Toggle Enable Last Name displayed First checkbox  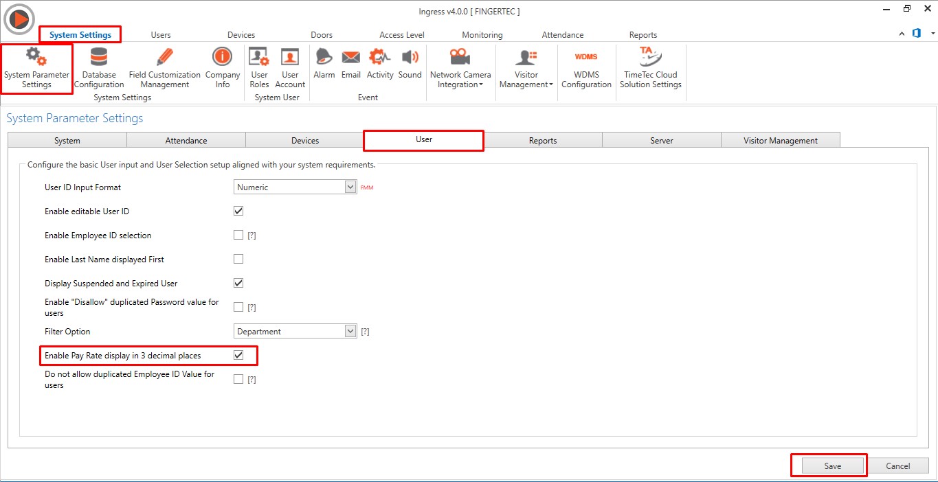(x=238, y=259)
